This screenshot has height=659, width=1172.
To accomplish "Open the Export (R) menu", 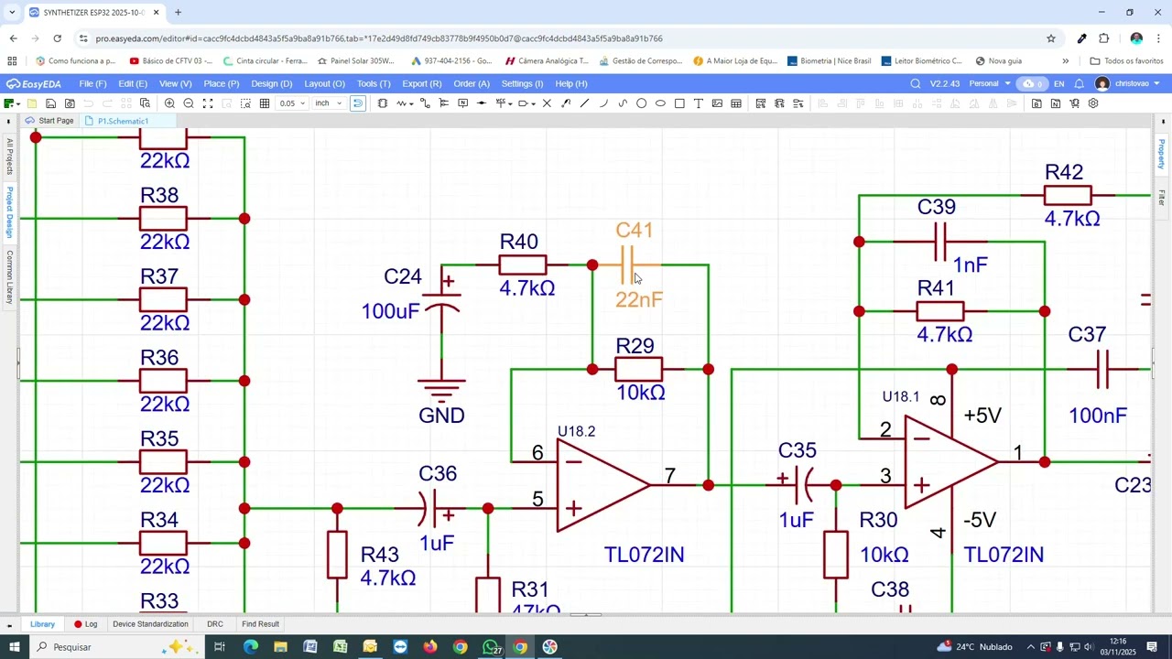I will pos(422,83).
